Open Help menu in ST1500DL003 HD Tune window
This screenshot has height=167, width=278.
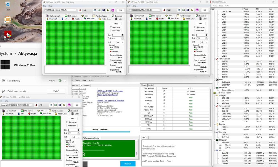pyautogui.click(x=134, y=6)
